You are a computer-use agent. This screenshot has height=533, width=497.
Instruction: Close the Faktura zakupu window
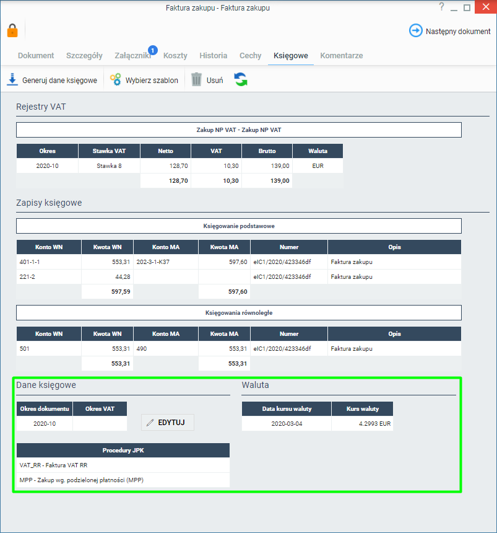(x=486, y=7)
